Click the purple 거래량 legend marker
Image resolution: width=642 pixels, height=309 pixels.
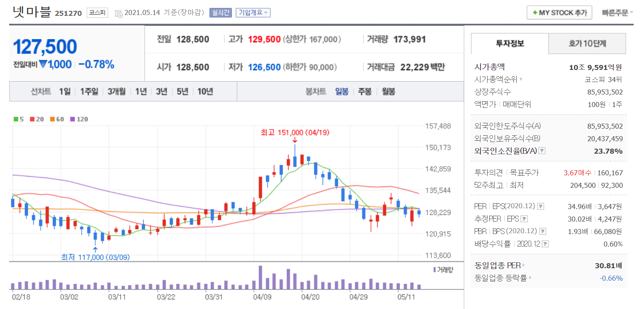435,270
